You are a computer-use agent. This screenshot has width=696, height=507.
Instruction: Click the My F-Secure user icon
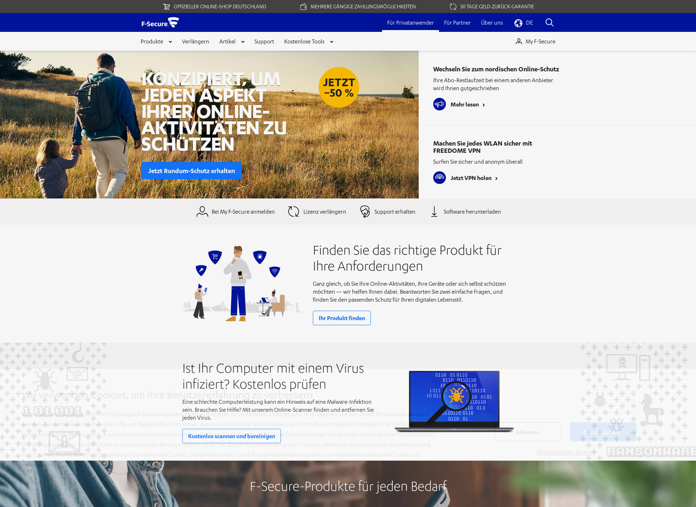(x=519, y=42)
